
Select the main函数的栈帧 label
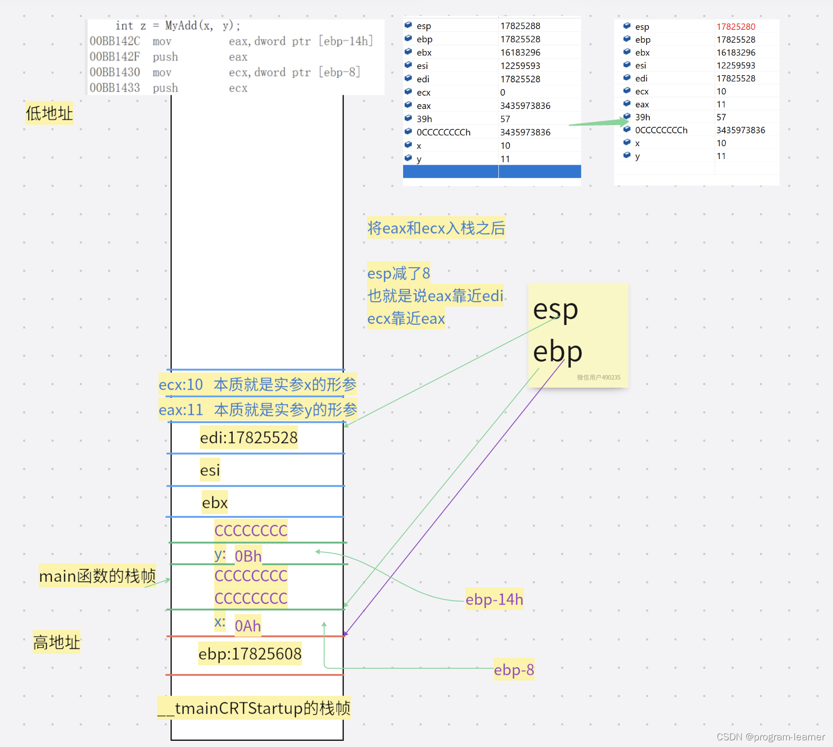(97, 576)
